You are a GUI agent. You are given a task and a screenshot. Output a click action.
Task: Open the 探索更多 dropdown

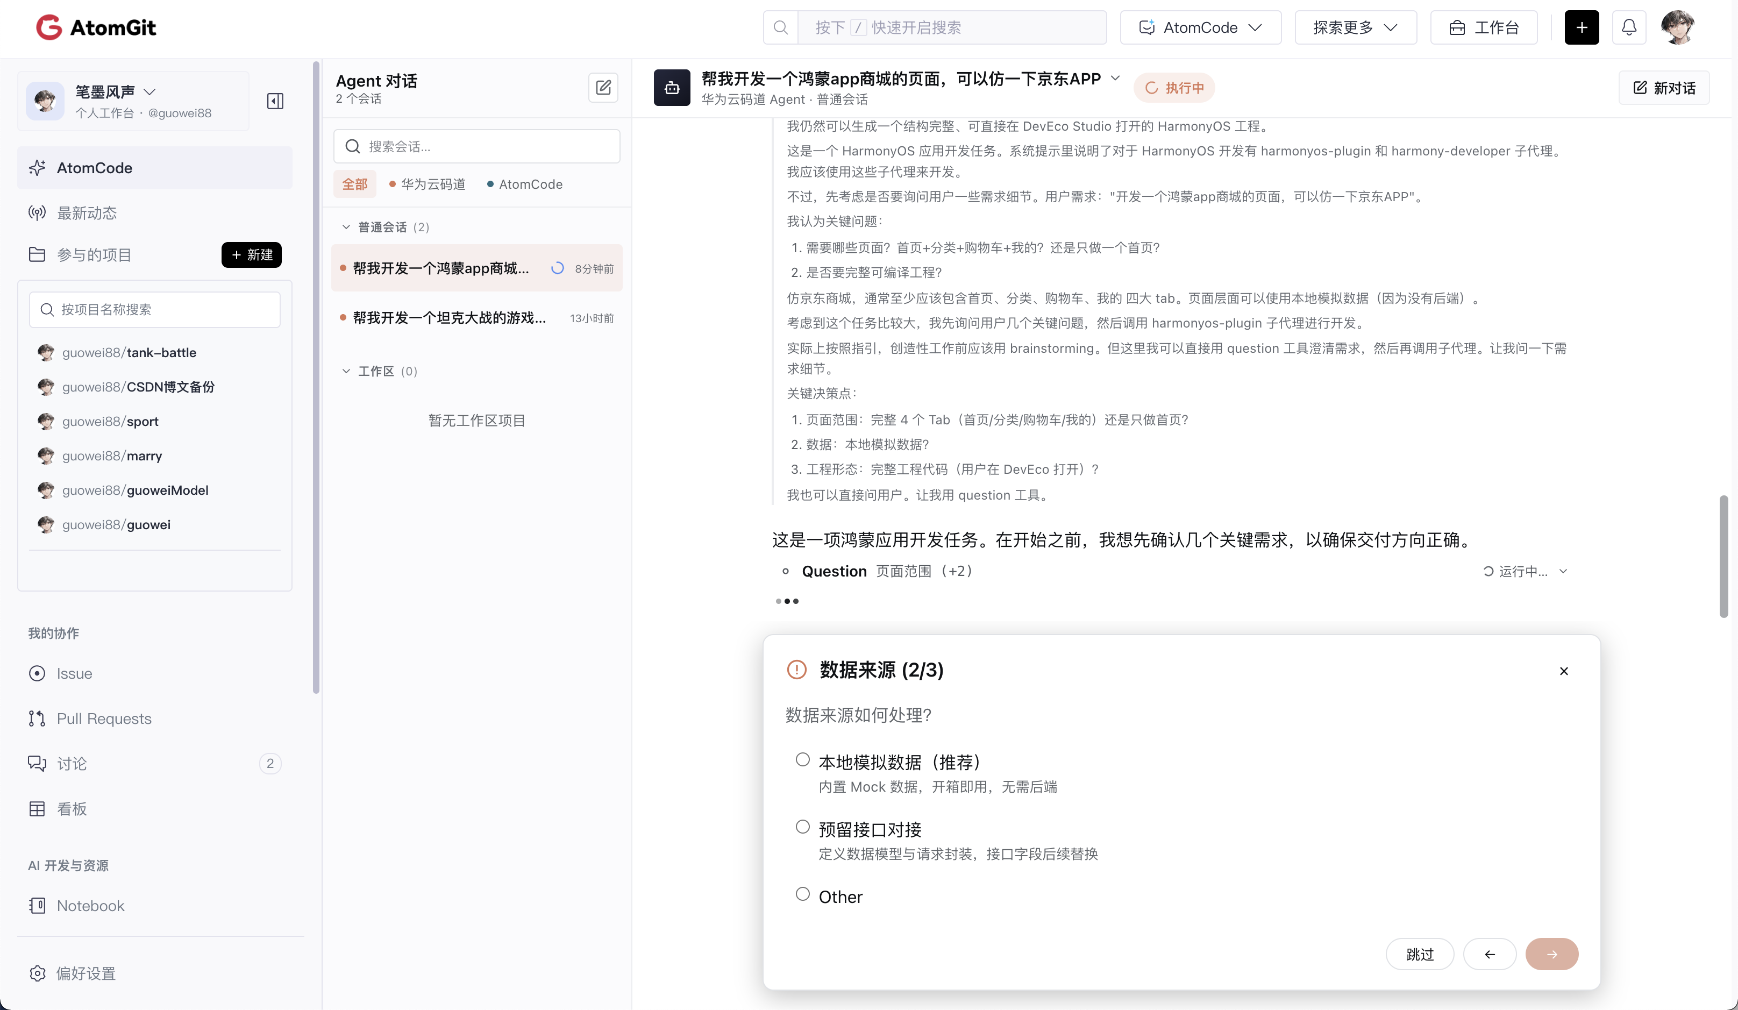[x=1355, y=27]
